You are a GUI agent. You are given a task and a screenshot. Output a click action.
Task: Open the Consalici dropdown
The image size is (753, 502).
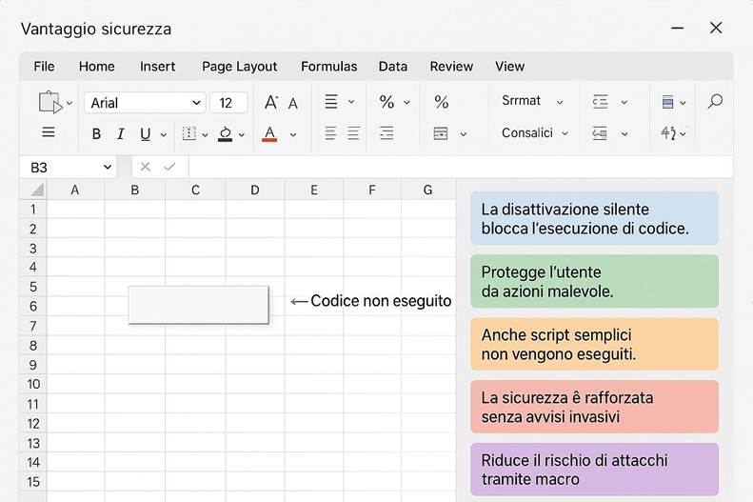pos(535,132)
